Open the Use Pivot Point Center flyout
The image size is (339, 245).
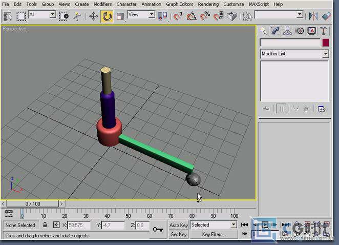coord(162,16)
